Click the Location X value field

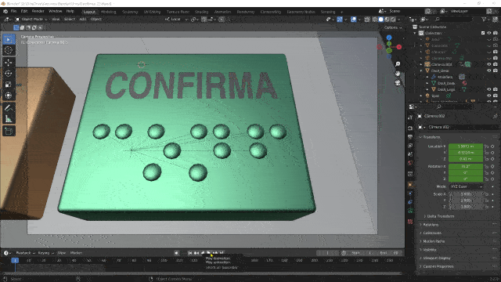tap(466, 146)
